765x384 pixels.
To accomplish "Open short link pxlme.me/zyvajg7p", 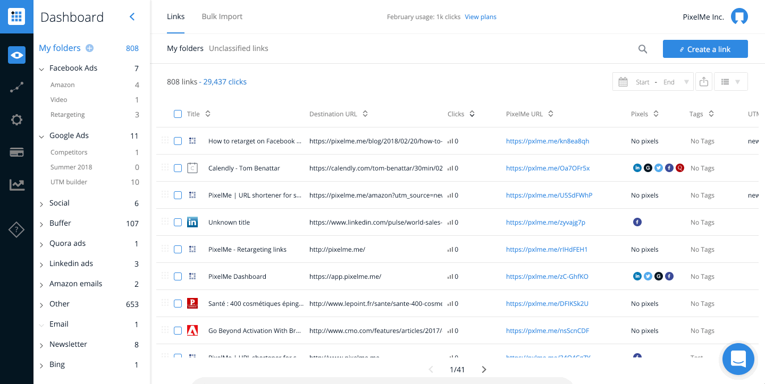I will coord(545,223).
